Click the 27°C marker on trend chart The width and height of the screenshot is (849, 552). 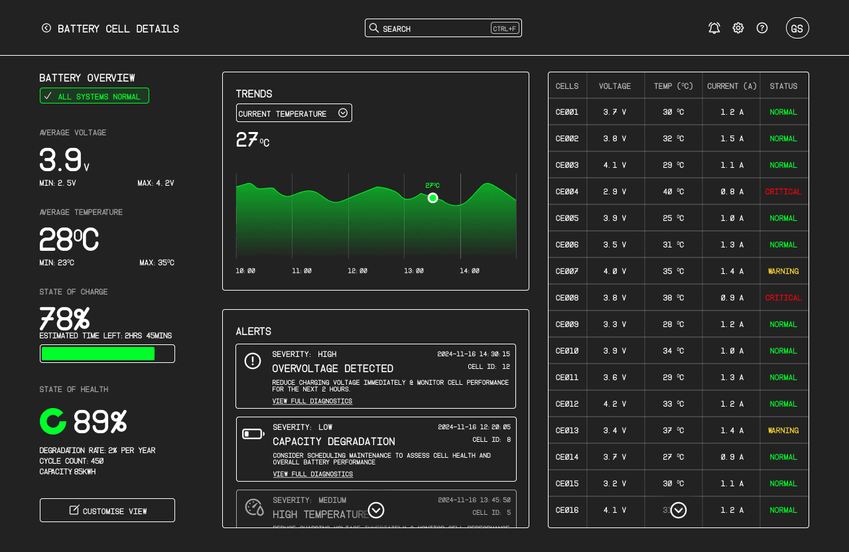[432, 198]
